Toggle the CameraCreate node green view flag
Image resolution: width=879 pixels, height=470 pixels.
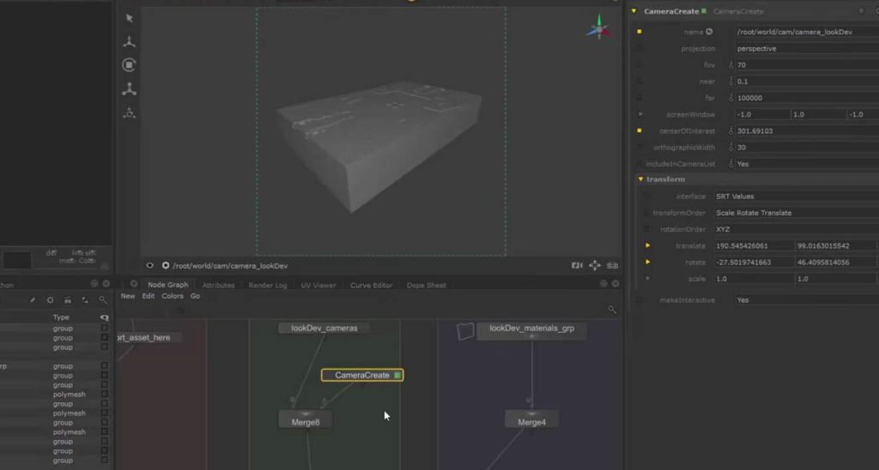(397, 376)
